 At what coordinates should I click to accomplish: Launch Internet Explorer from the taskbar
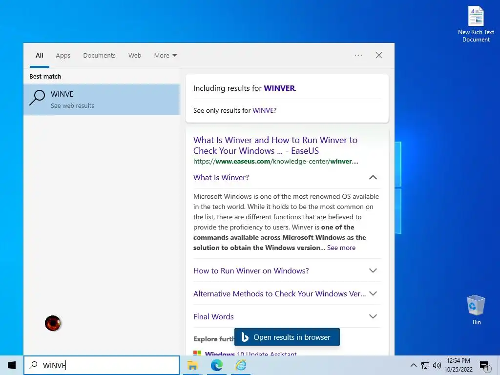click(241, 365)
